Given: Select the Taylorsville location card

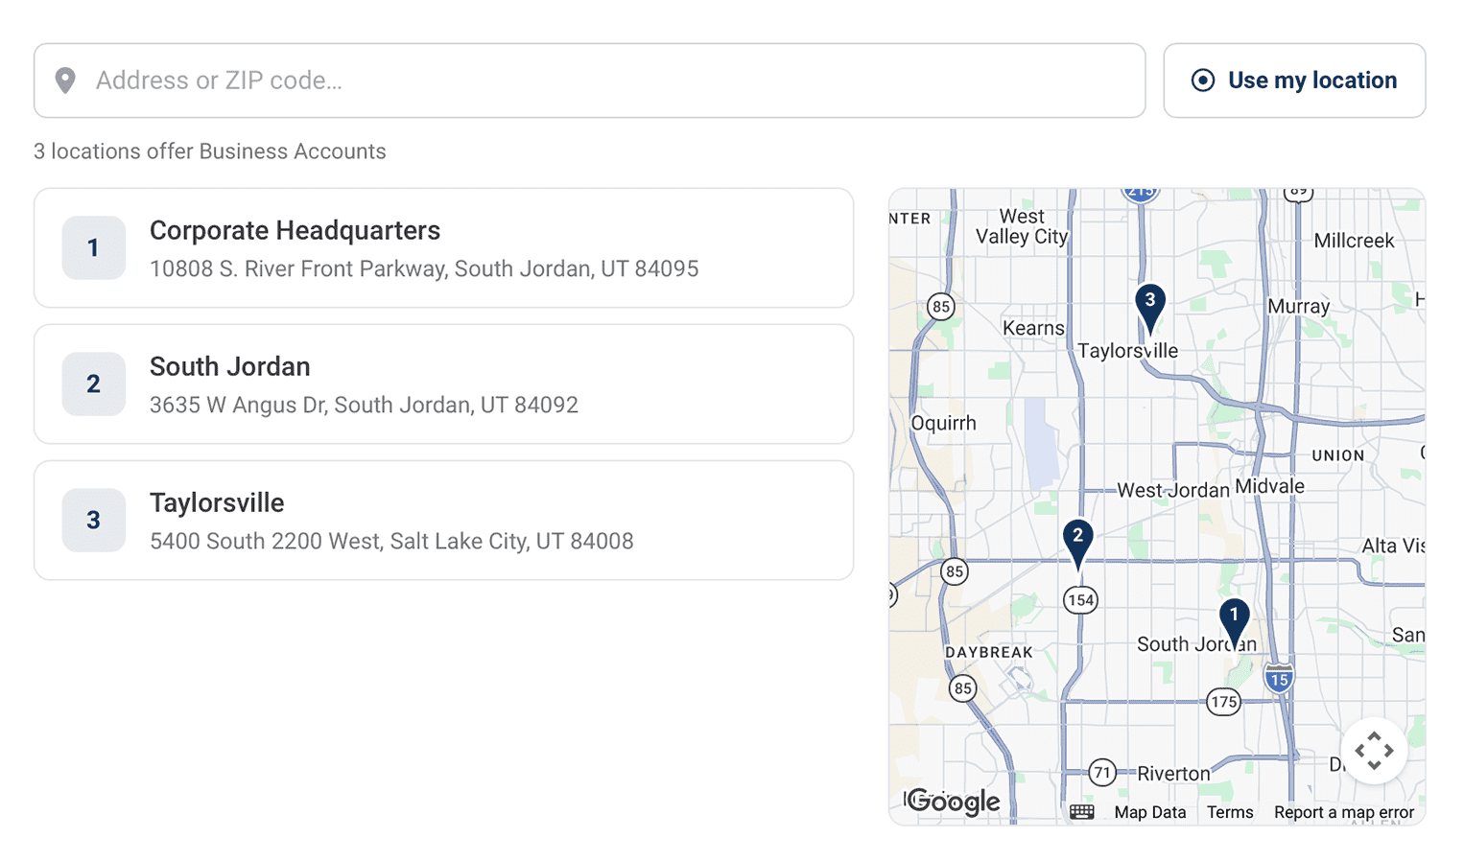Looking at the screenshot, I should pyautogui.click(x=443, y=521).
